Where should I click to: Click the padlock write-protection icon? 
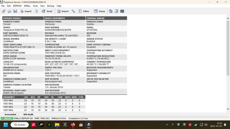click(x=37, y=11)
